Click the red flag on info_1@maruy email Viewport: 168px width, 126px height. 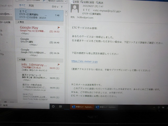(59, 64)
